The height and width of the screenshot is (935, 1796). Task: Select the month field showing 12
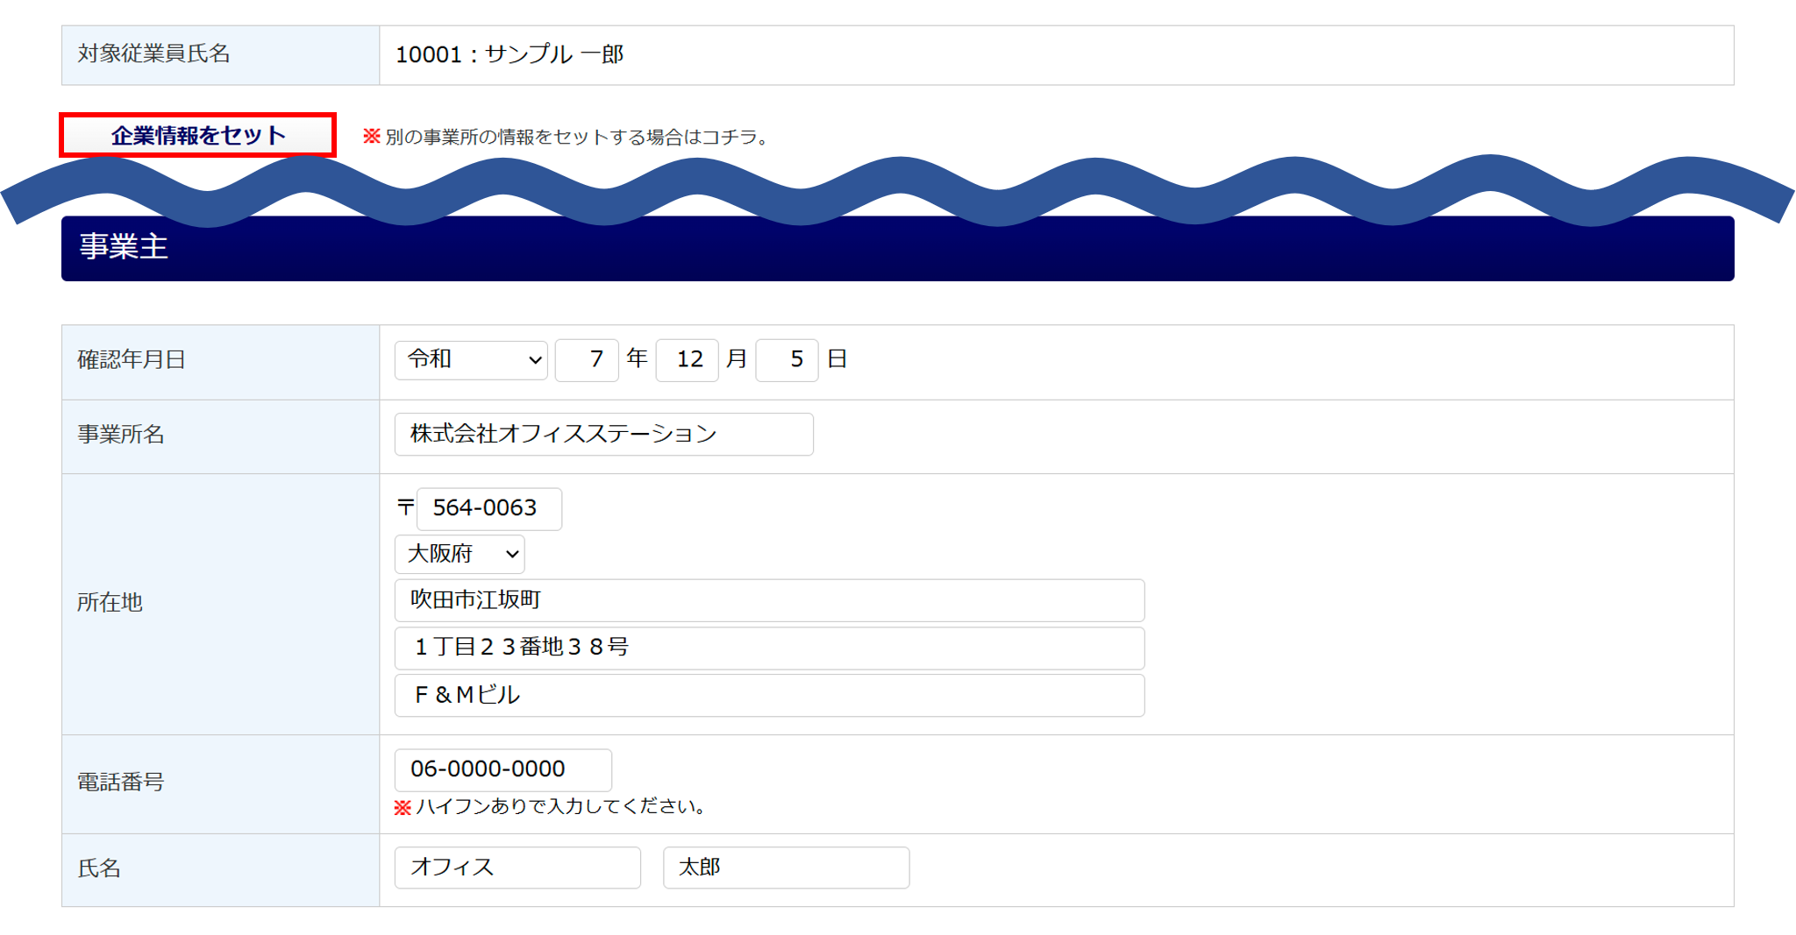688,360
